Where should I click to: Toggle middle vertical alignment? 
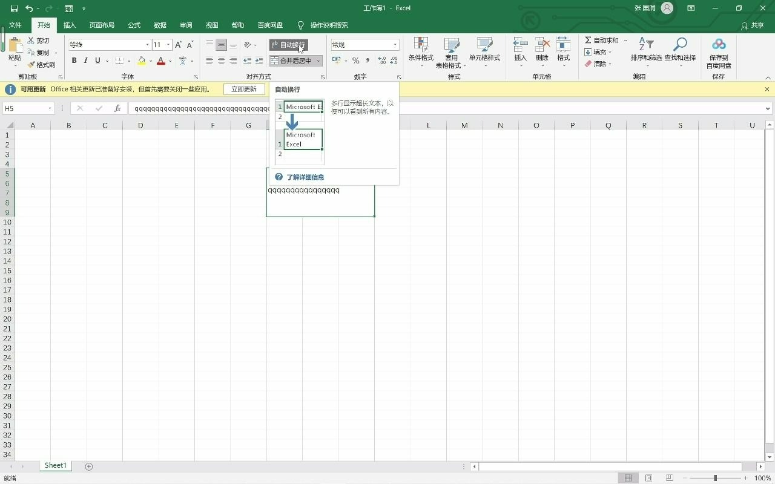click(222, 45)
